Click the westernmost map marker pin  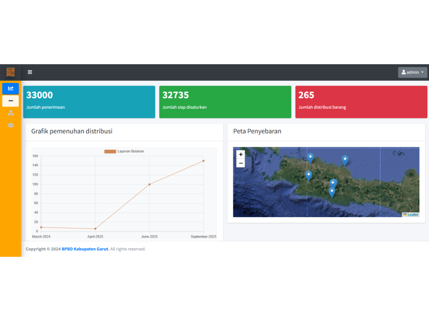308,175
